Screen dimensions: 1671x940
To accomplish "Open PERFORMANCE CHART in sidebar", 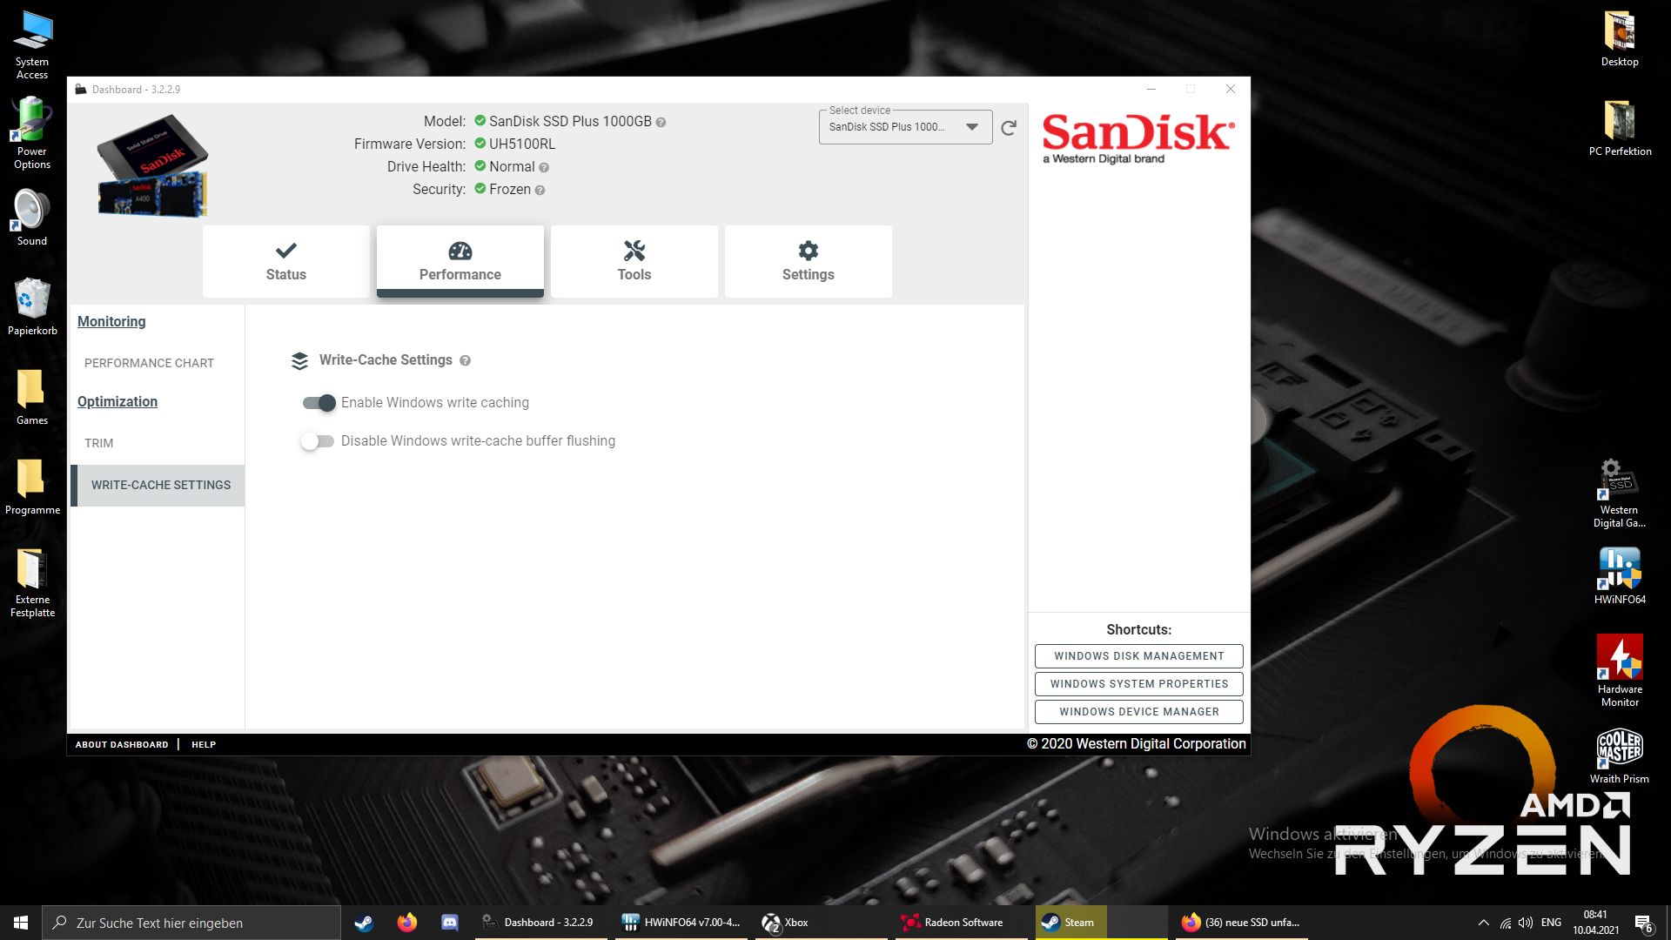I will click(149, 363).
